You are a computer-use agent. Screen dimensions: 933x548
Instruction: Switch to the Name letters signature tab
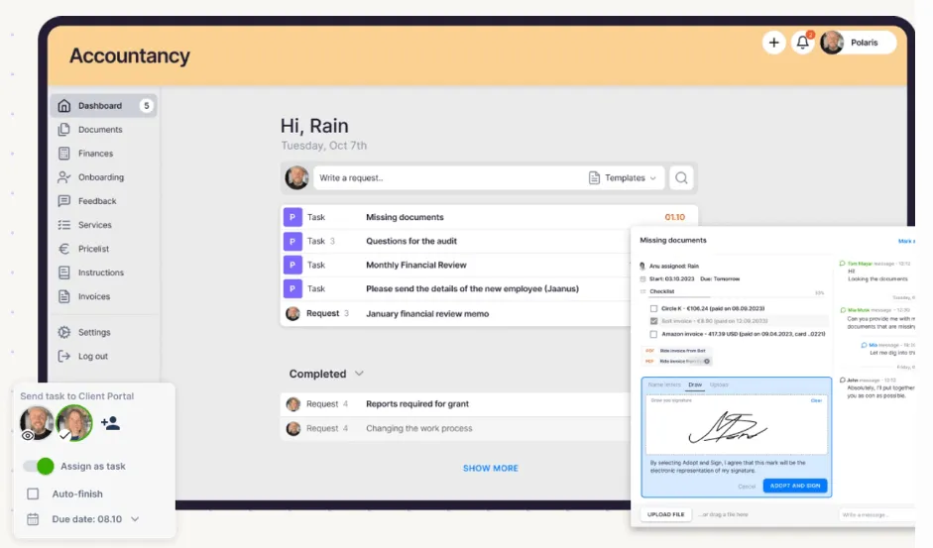664,384
